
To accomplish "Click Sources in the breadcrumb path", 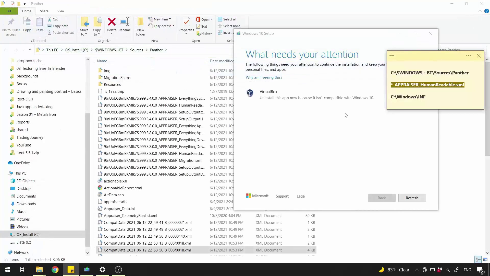I will pos(137,50).
